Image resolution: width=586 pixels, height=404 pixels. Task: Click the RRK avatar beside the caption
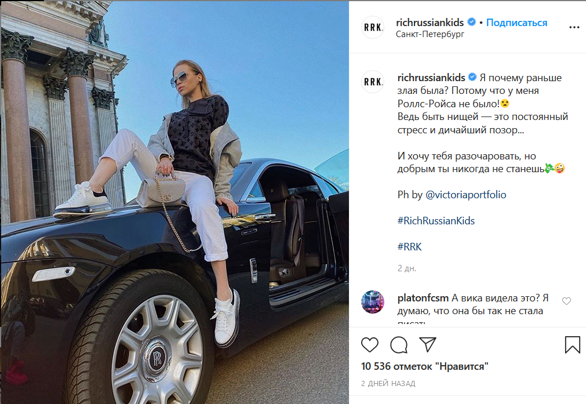pos(373,82)
